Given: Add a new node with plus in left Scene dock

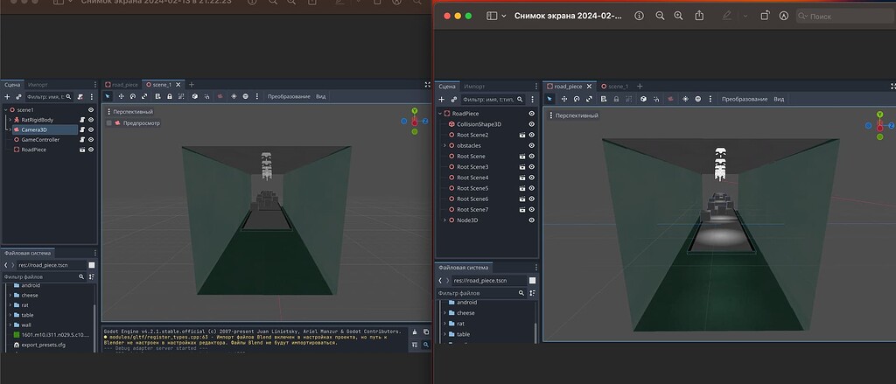Looking at the screenshot, I should 7,96.
